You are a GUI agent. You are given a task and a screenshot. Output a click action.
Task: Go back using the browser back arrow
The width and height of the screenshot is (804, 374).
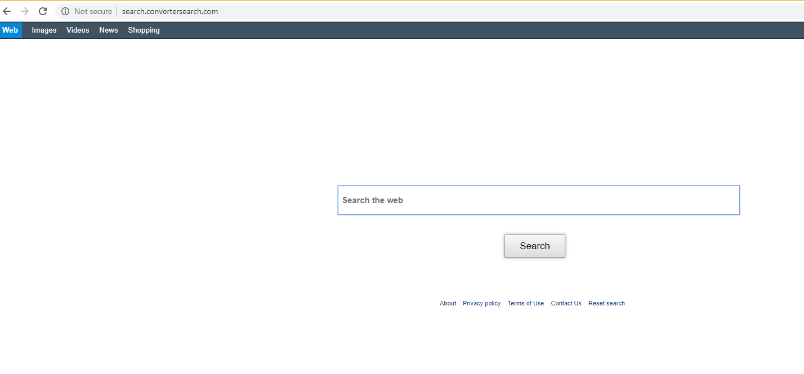pyautogui.click(x=7, y=11)
